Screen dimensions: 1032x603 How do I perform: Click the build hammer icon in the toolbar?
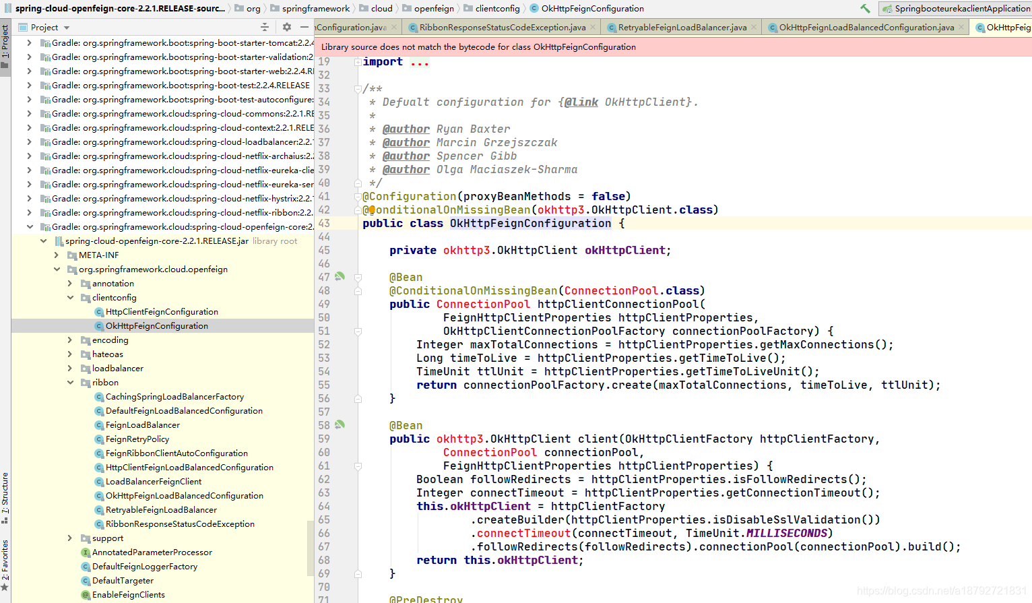tap(865, 9)
